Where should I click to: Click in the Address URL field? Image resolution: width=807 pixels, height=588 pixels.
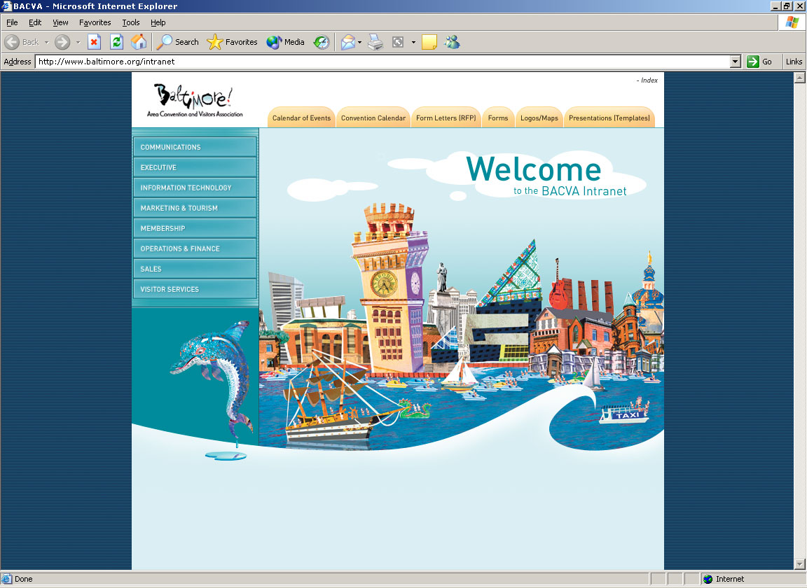pos(378,62)
